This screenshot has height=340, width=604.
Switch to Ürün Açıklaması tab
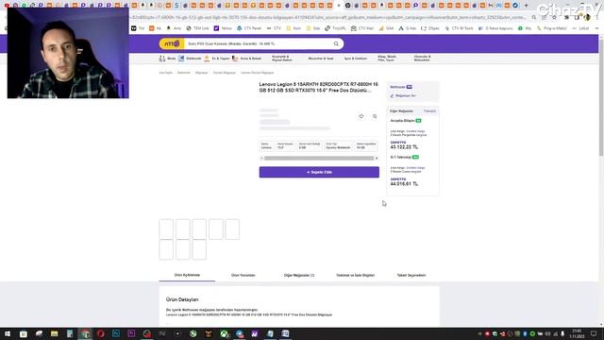point(187,275)
